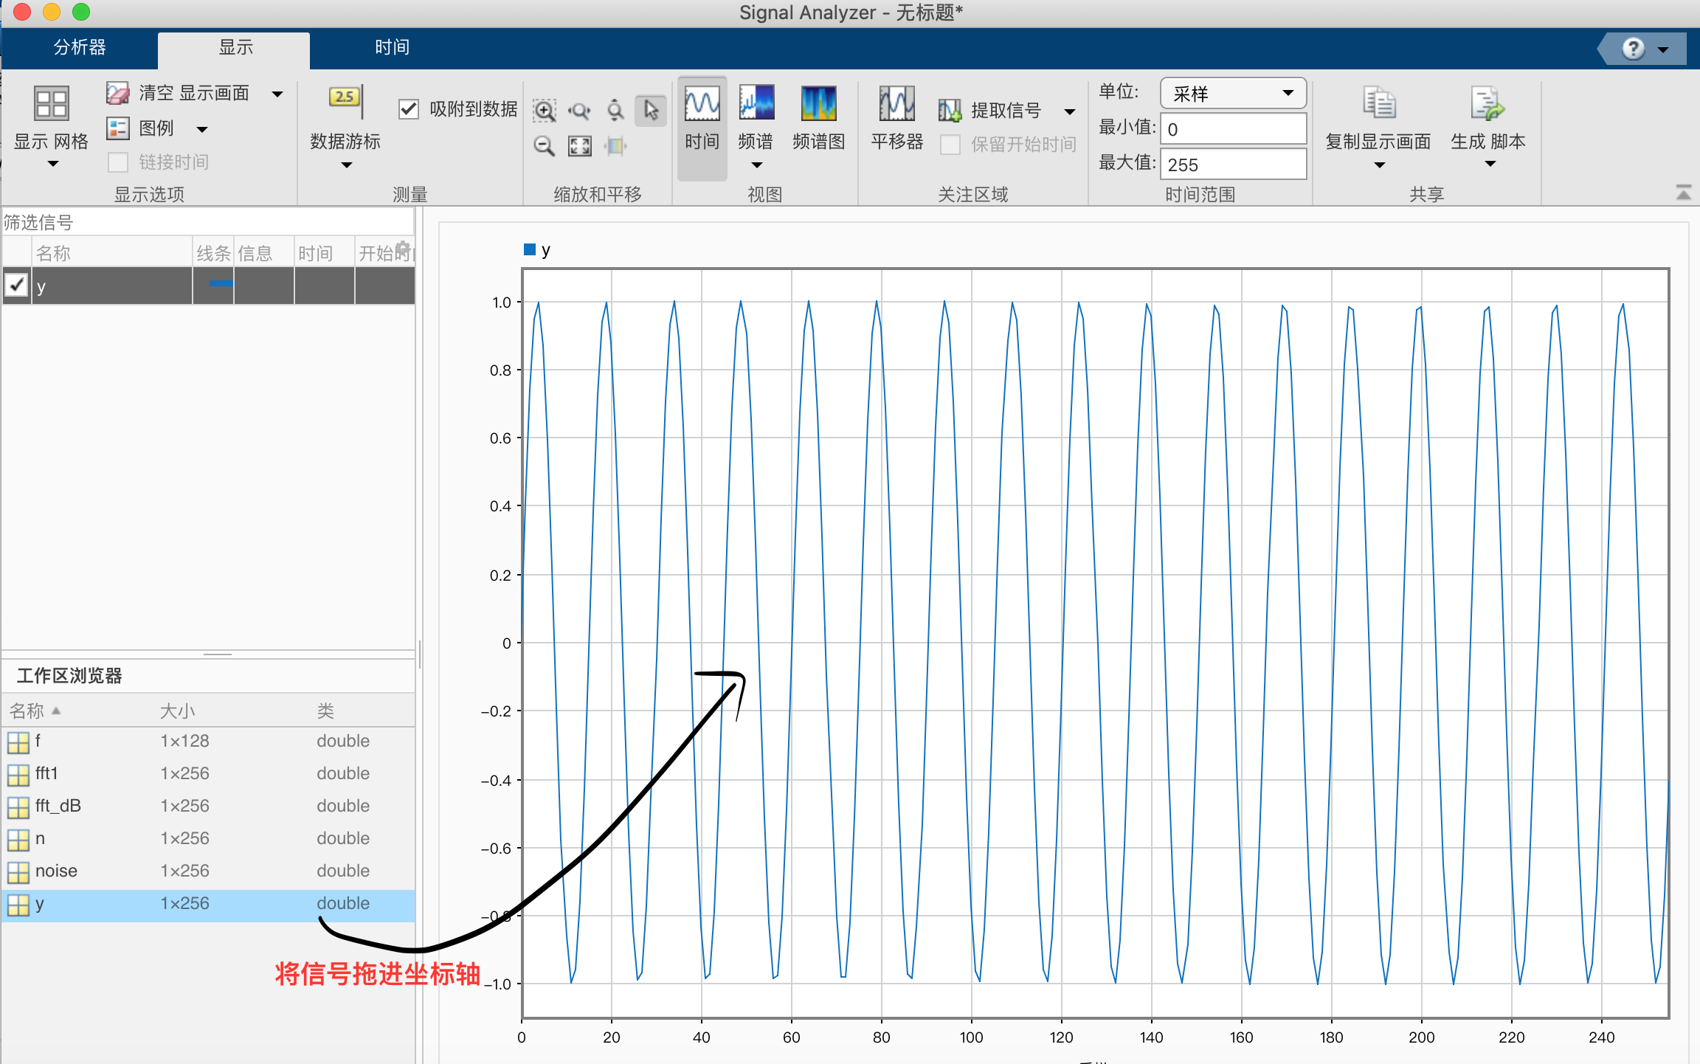Select the 频谱图 spectrogram view icon
The height and width of the screenshot is (1064, 1700).
click(818, 118)
